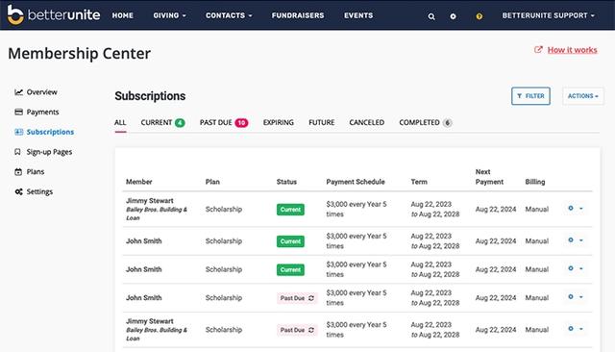
Task: Click the plus icon in top bar
Action: (x=453, y=16)
